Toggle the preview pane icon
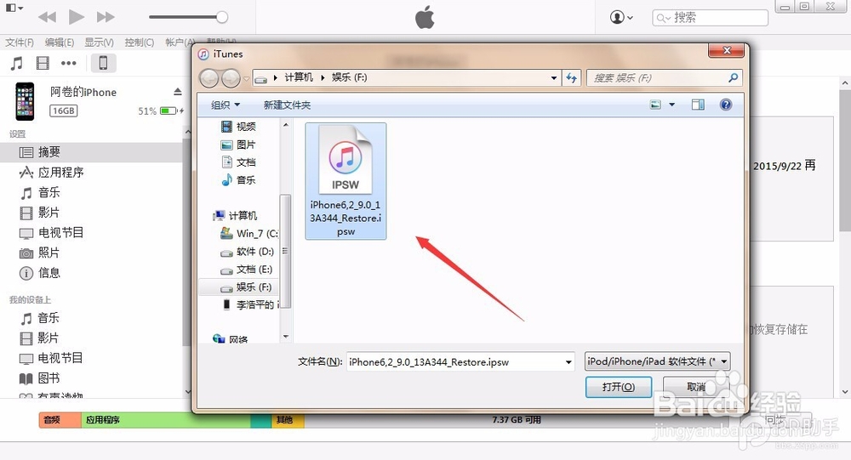The image size is (851, 460). 698,105
